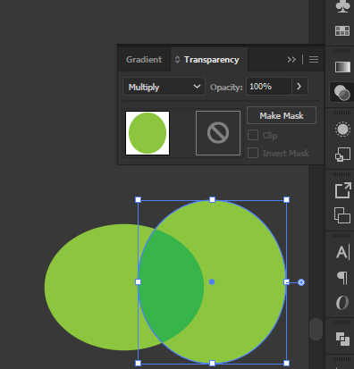This screenshot has width=354, height=369.
Task: Switch to the Gradient tab
Action: (x=144, y=60)
